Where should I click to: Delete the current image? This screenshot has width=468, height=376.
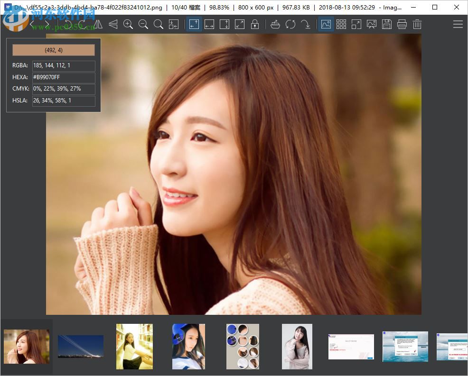(417, 24)
